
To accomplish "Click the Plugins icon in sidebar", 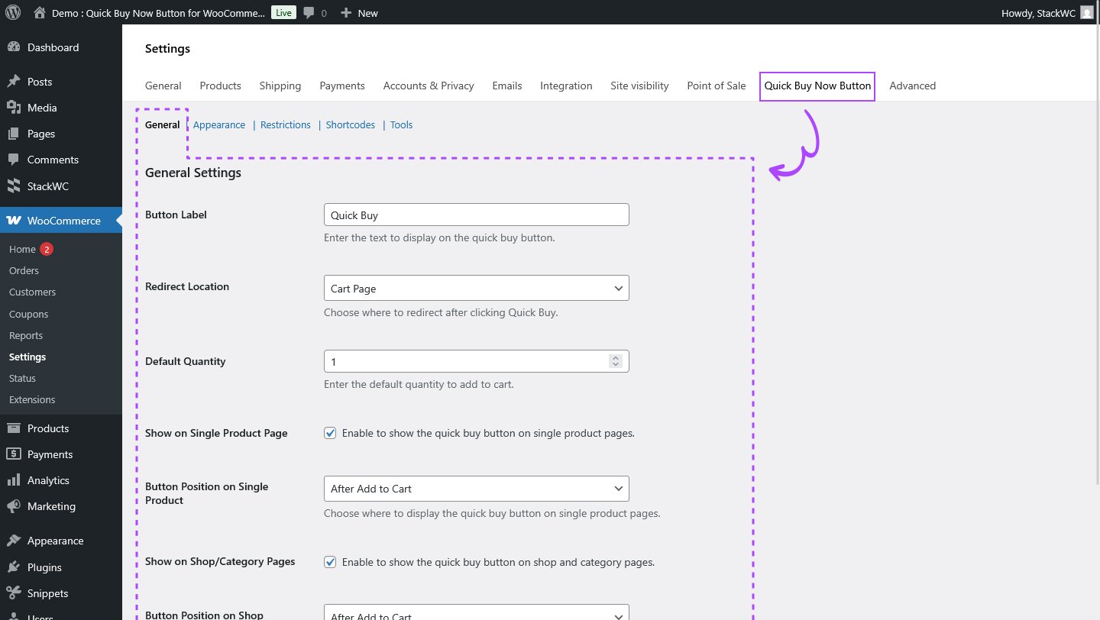I will pos(14,567).
